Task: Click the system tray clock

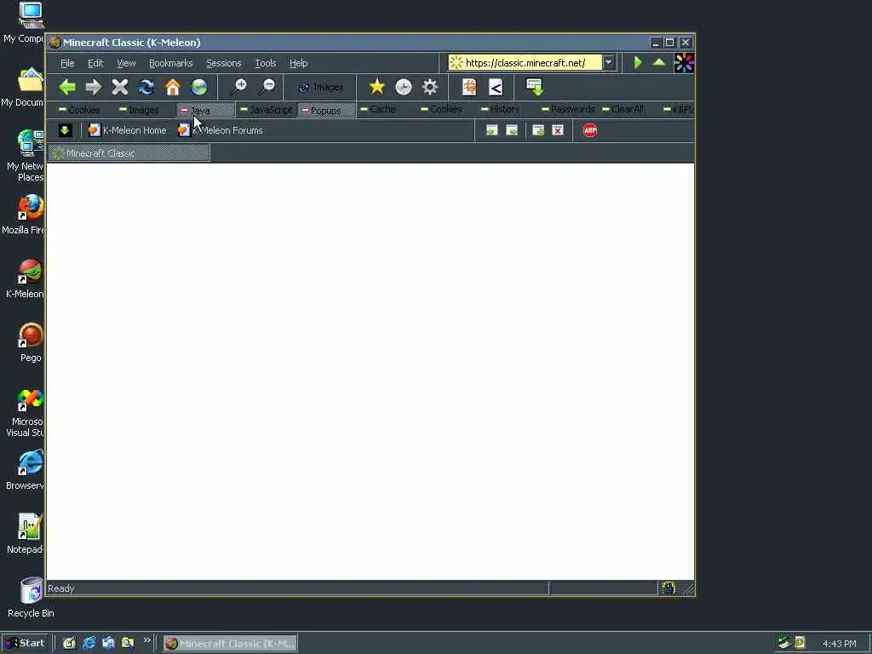Action: point(839,644)
